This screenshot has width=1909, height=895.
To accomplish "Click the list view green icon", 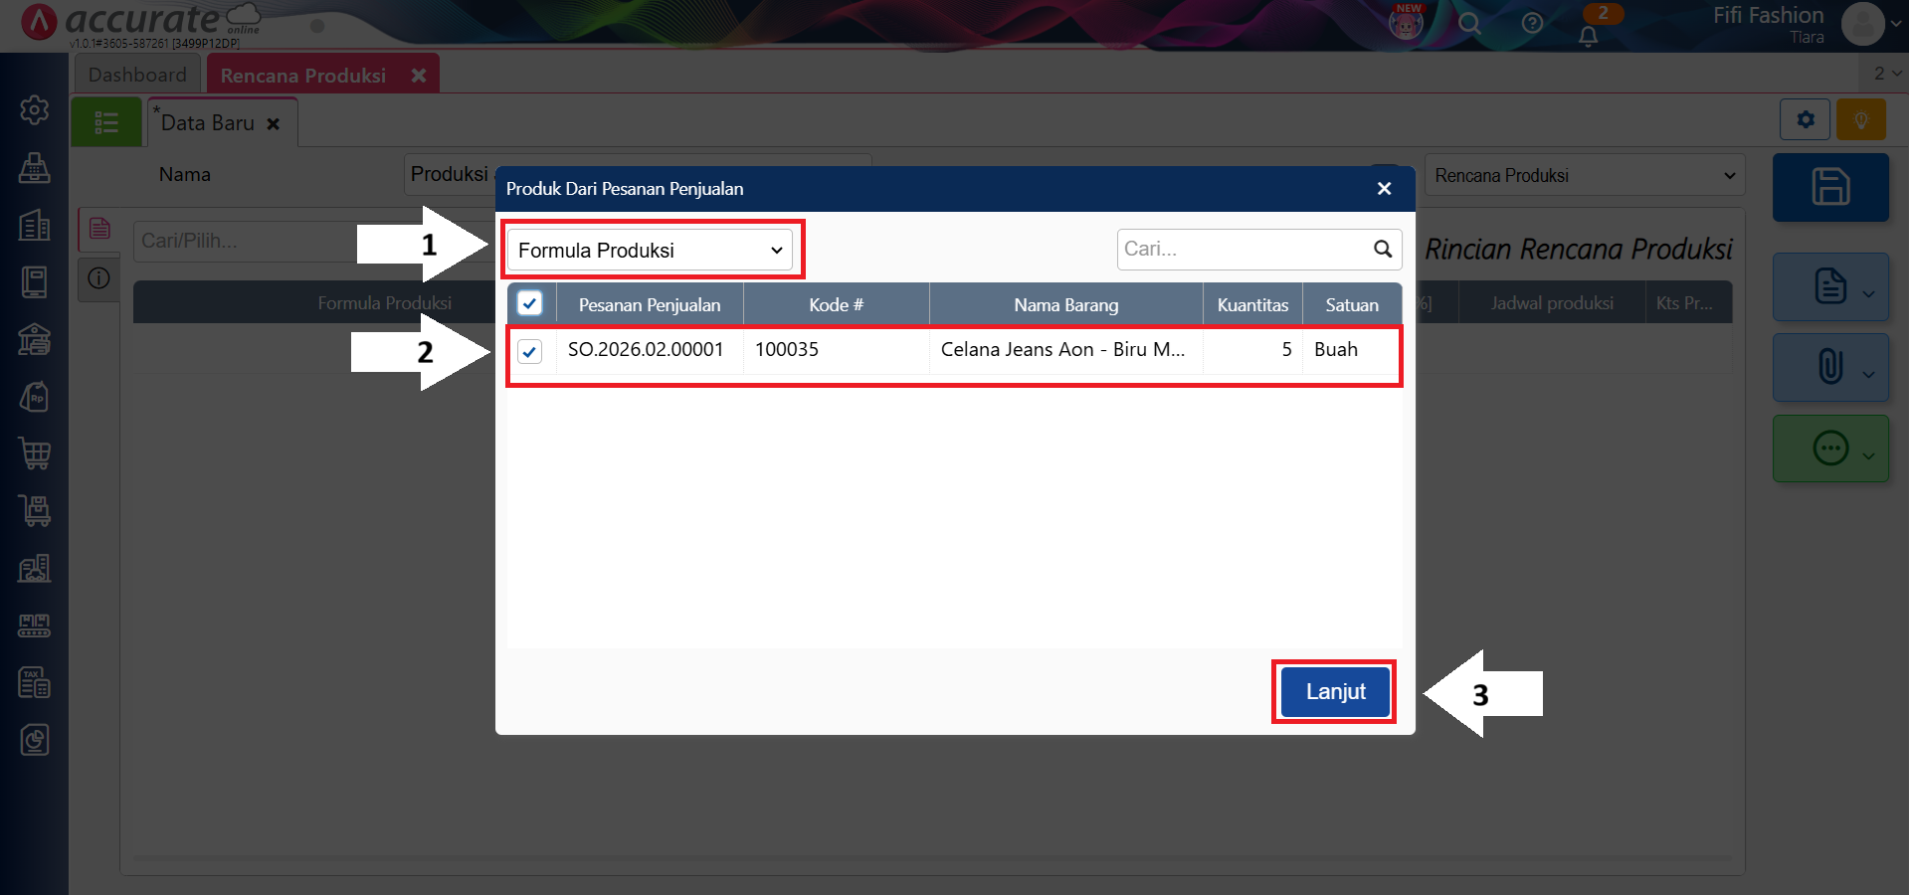I will point(106,122).
